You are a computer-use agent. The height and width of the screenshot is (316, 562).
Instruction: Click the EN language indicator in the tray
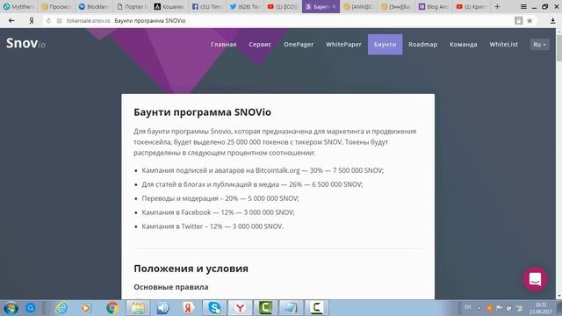click(x=468, y=307)
